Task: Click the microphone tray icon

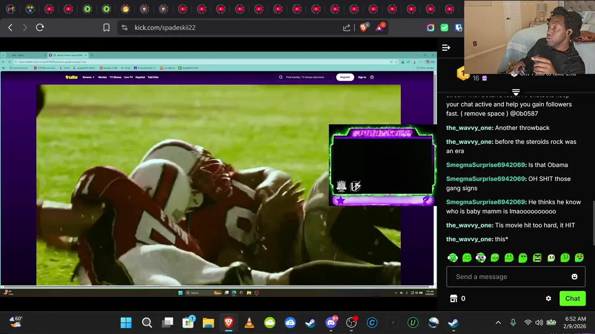Action: click(x=513, y=322)
